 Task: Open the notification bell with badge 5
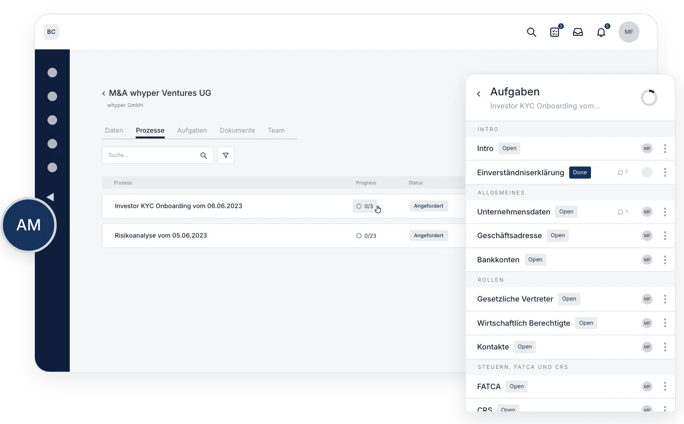(601, 32)
